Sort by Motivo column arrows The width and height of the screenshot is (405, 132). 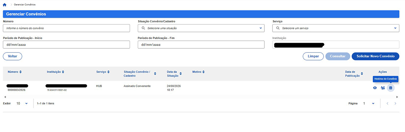pyautogui.click(x=204, y=72)
